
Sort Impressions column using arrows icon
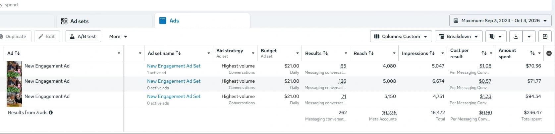pyautogui.click(x=432, y=53)
